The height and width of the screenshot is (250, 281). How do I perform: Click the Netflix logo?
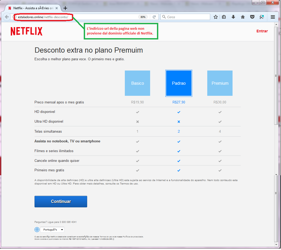tap(27, 31)
